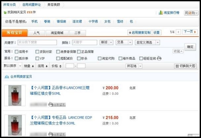This screenshot has height=138, width=201.
Task: Open 所有分类 breadcrumb
Action: coord(9,5)
